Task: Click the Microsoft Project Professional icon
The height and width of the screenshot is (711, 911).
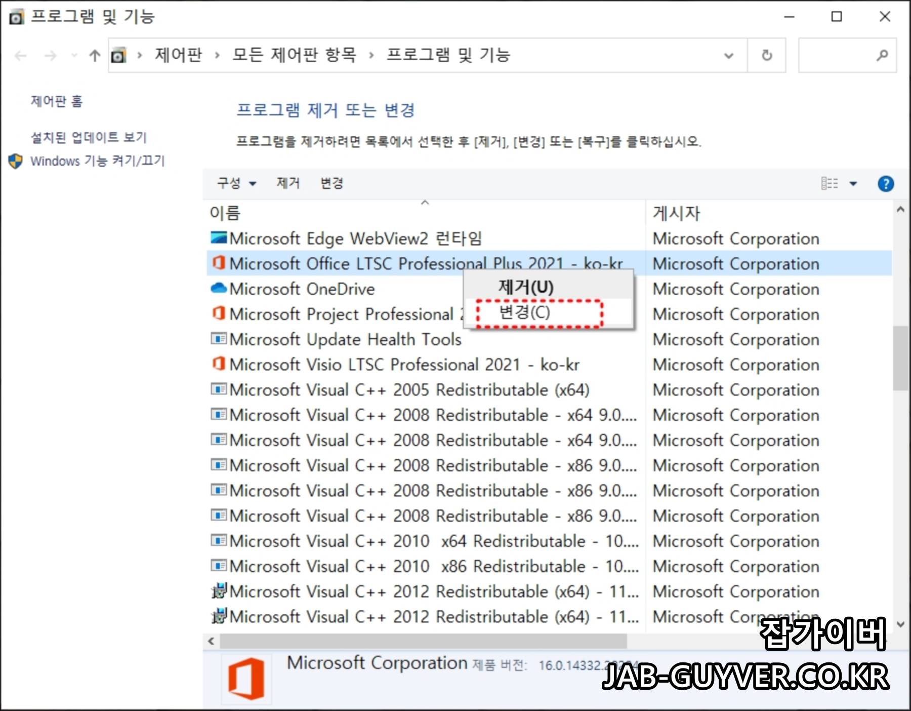Action: click(219, 313)
